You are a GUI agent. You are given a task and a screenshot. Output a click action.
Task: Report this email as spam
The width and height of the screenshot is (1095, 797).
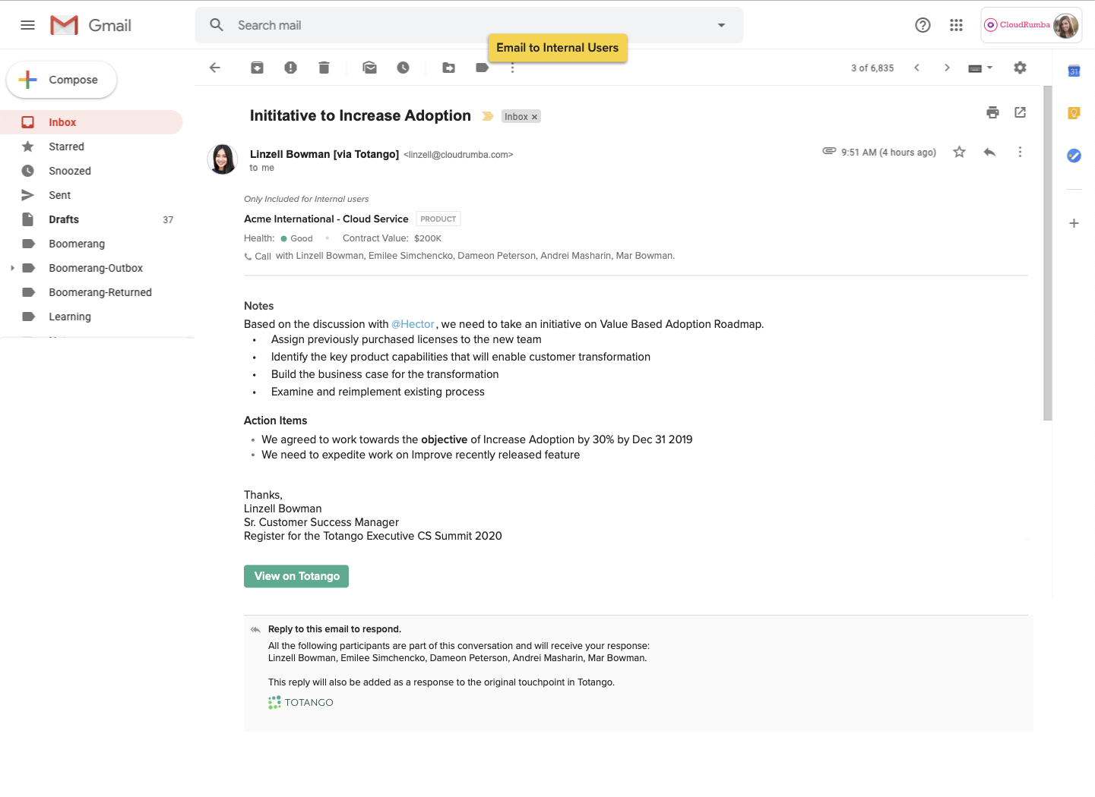pos(290,68)
